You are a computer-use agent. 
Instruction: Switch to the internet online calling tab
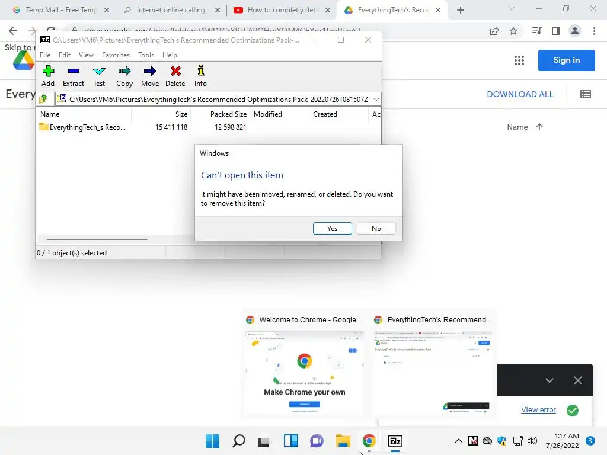171,10
